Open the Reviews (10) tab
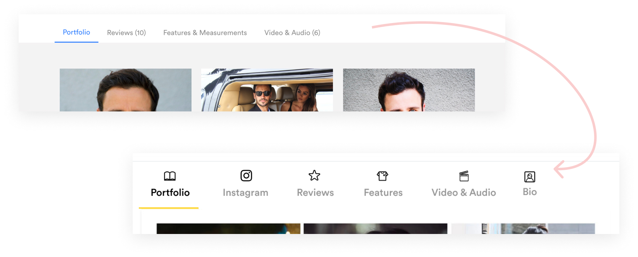The height and width of the screenshot is (257, 638). [126, 33]
